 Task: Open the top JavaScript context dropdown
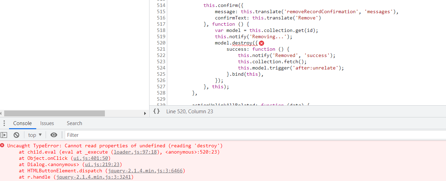coord(35,135)
